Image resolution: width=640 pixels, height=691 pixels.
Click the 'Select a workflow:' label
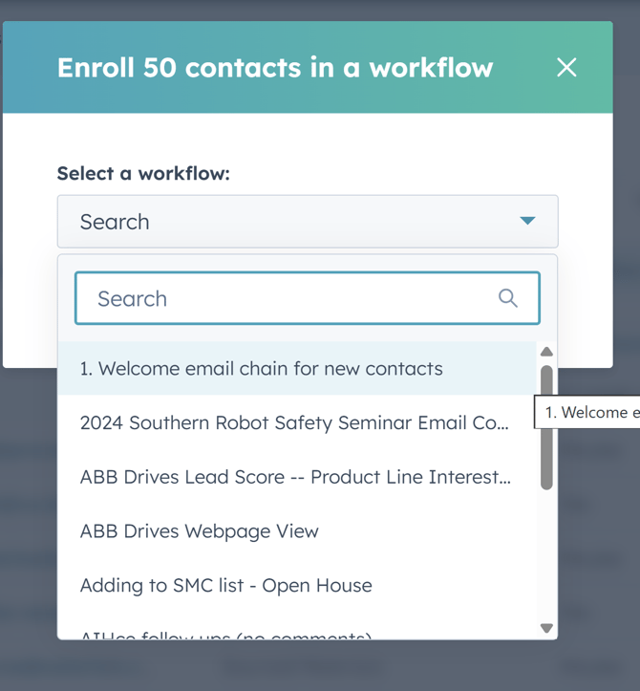[143, 173]
